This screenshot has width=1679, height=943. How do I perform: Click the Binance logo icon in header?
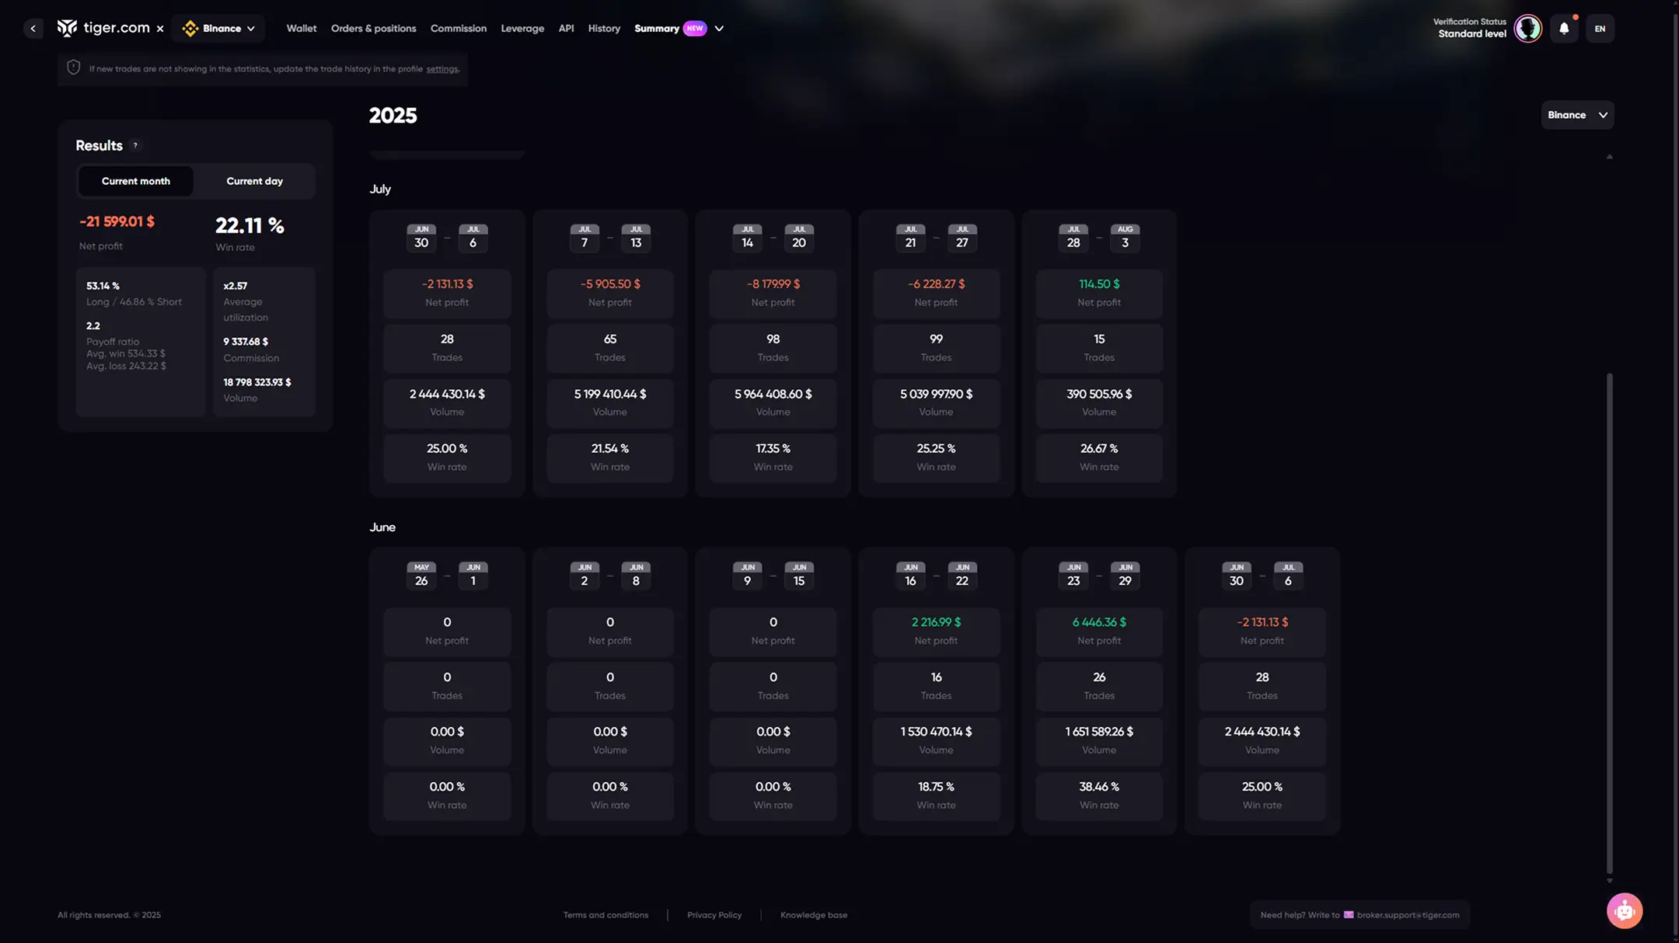(190, 29)
